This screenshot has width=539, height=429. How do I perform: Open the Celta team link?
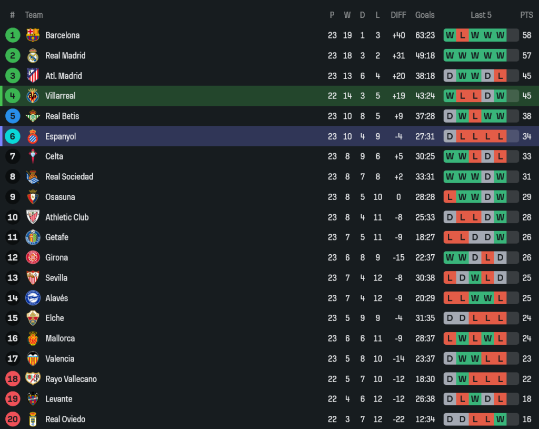pos(54,156)
